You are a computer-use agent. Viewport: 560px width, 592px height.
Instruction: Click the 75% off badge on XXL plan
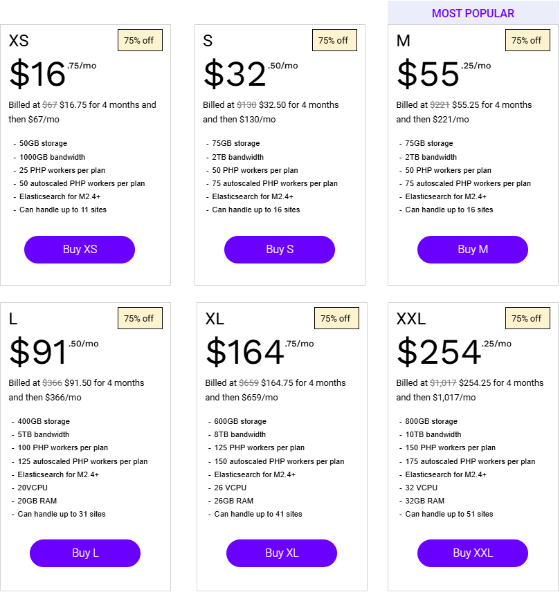tap(527, 319)
